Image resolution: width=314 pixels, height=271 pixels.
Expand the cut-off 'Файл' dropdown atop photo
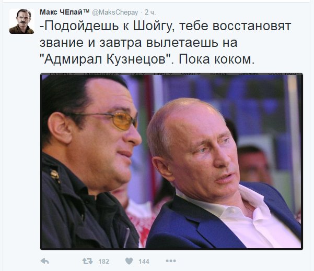pyautogui.click(x=191, y=74)
